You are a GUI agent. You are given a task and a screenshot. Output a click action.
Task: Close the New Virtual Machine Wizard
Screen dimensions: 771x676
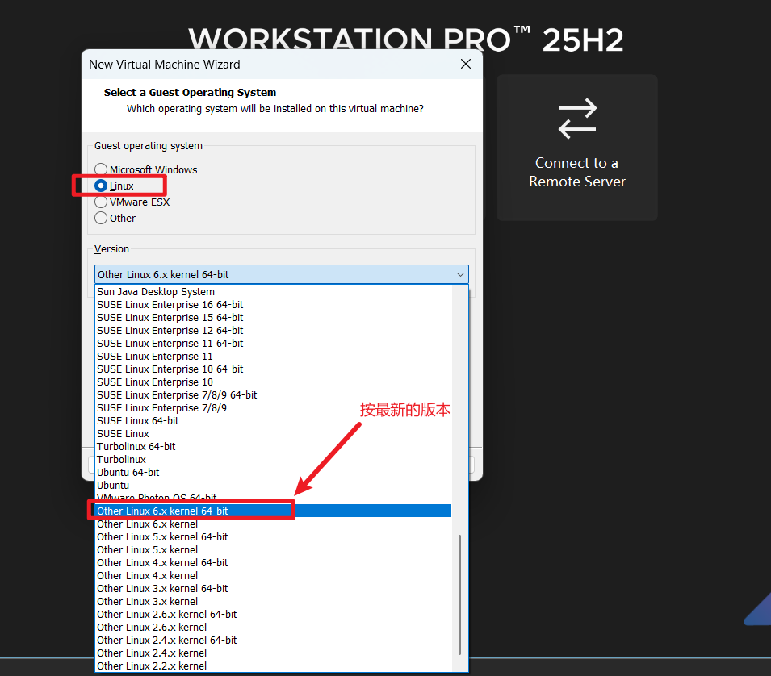(x=466, y=64)
